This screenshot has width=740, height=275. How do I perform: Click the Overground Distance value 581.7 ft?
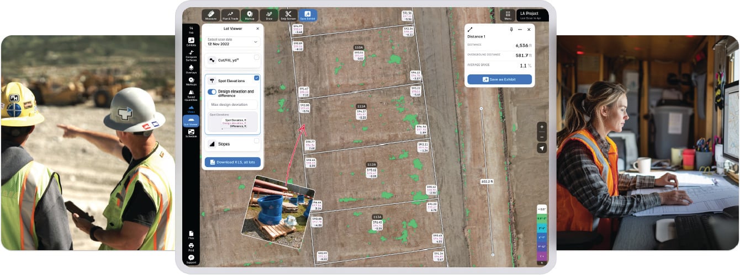click(x=524, y=55)
